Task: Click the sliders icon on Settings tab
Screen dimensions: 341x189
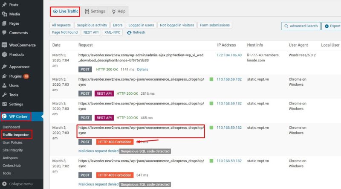Action: pos(87,12)
